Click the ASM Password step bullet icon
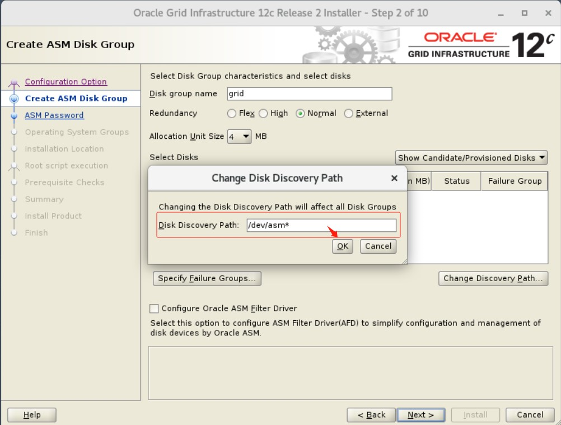The height and width of the screenshot is (425, 561). pos(14,116)
